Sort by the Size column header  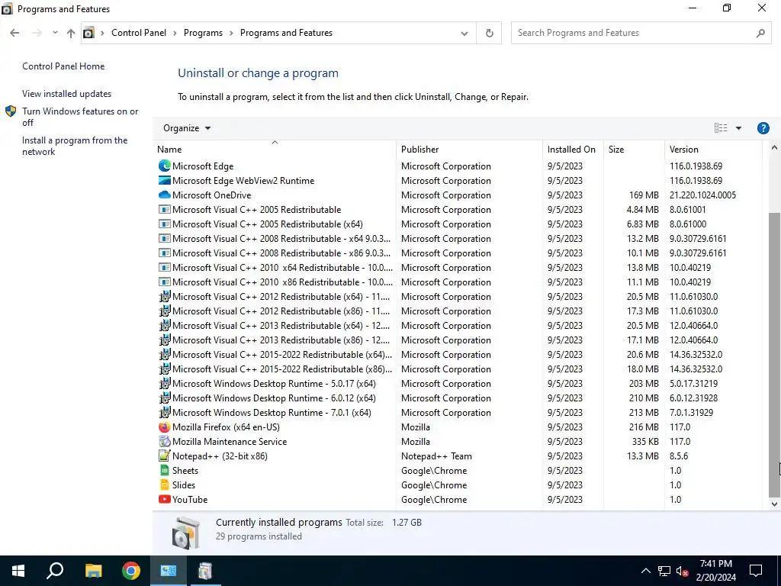634,149
